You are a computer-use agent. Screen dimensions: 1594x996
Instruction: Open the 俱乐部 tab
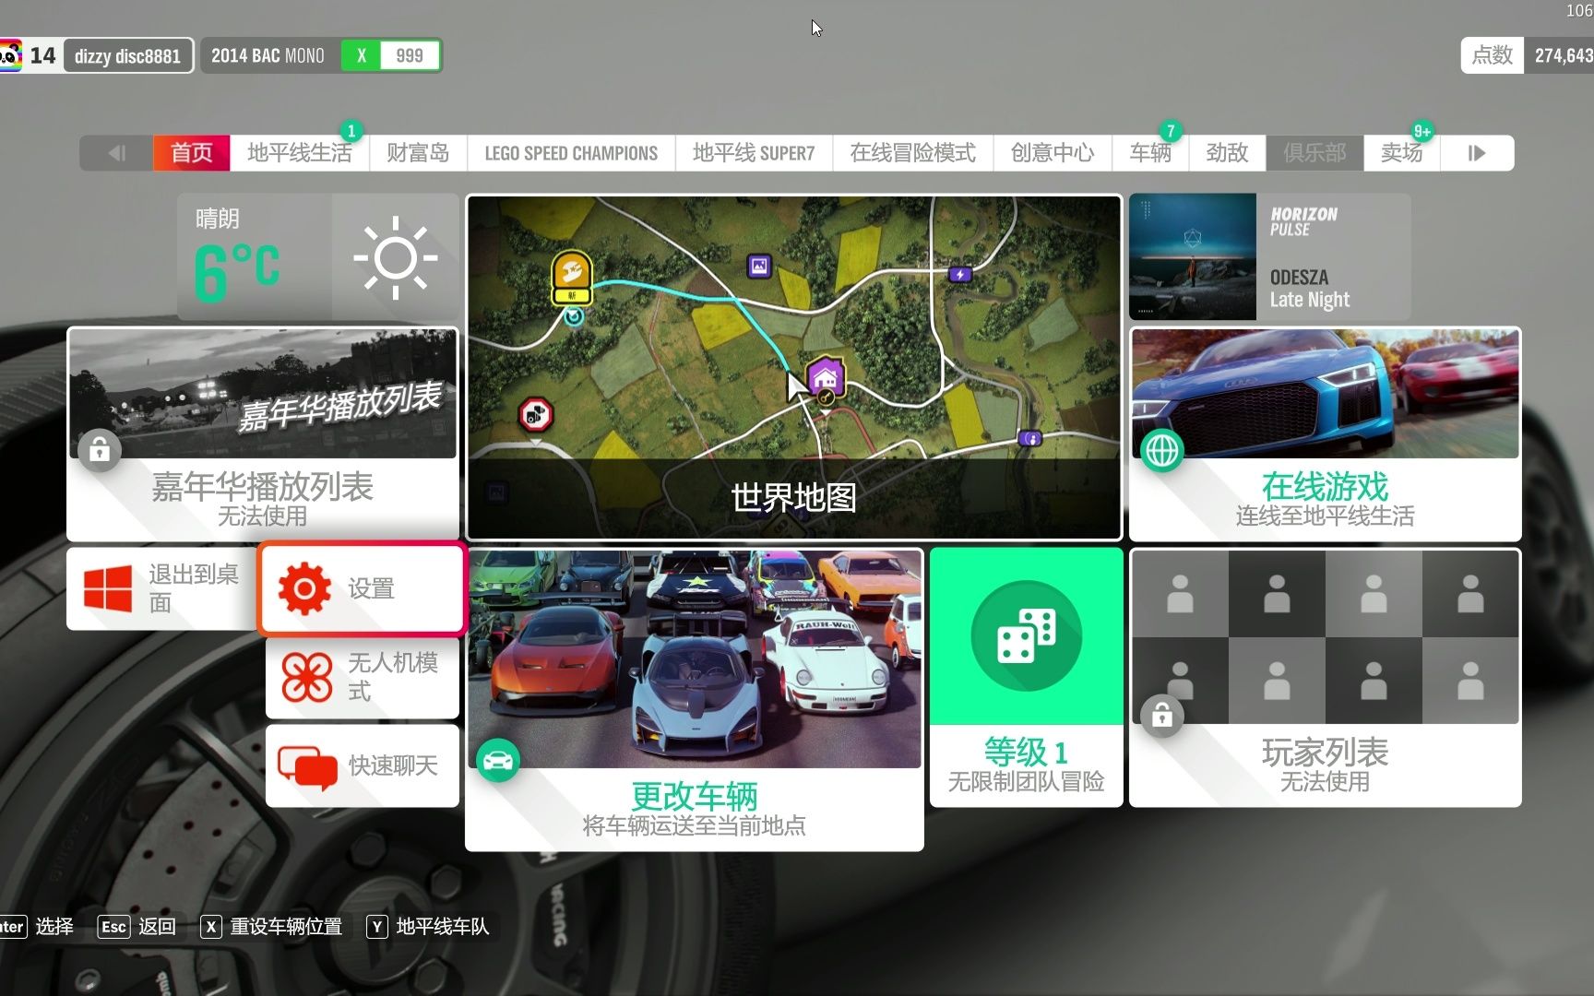(1314, 153)
